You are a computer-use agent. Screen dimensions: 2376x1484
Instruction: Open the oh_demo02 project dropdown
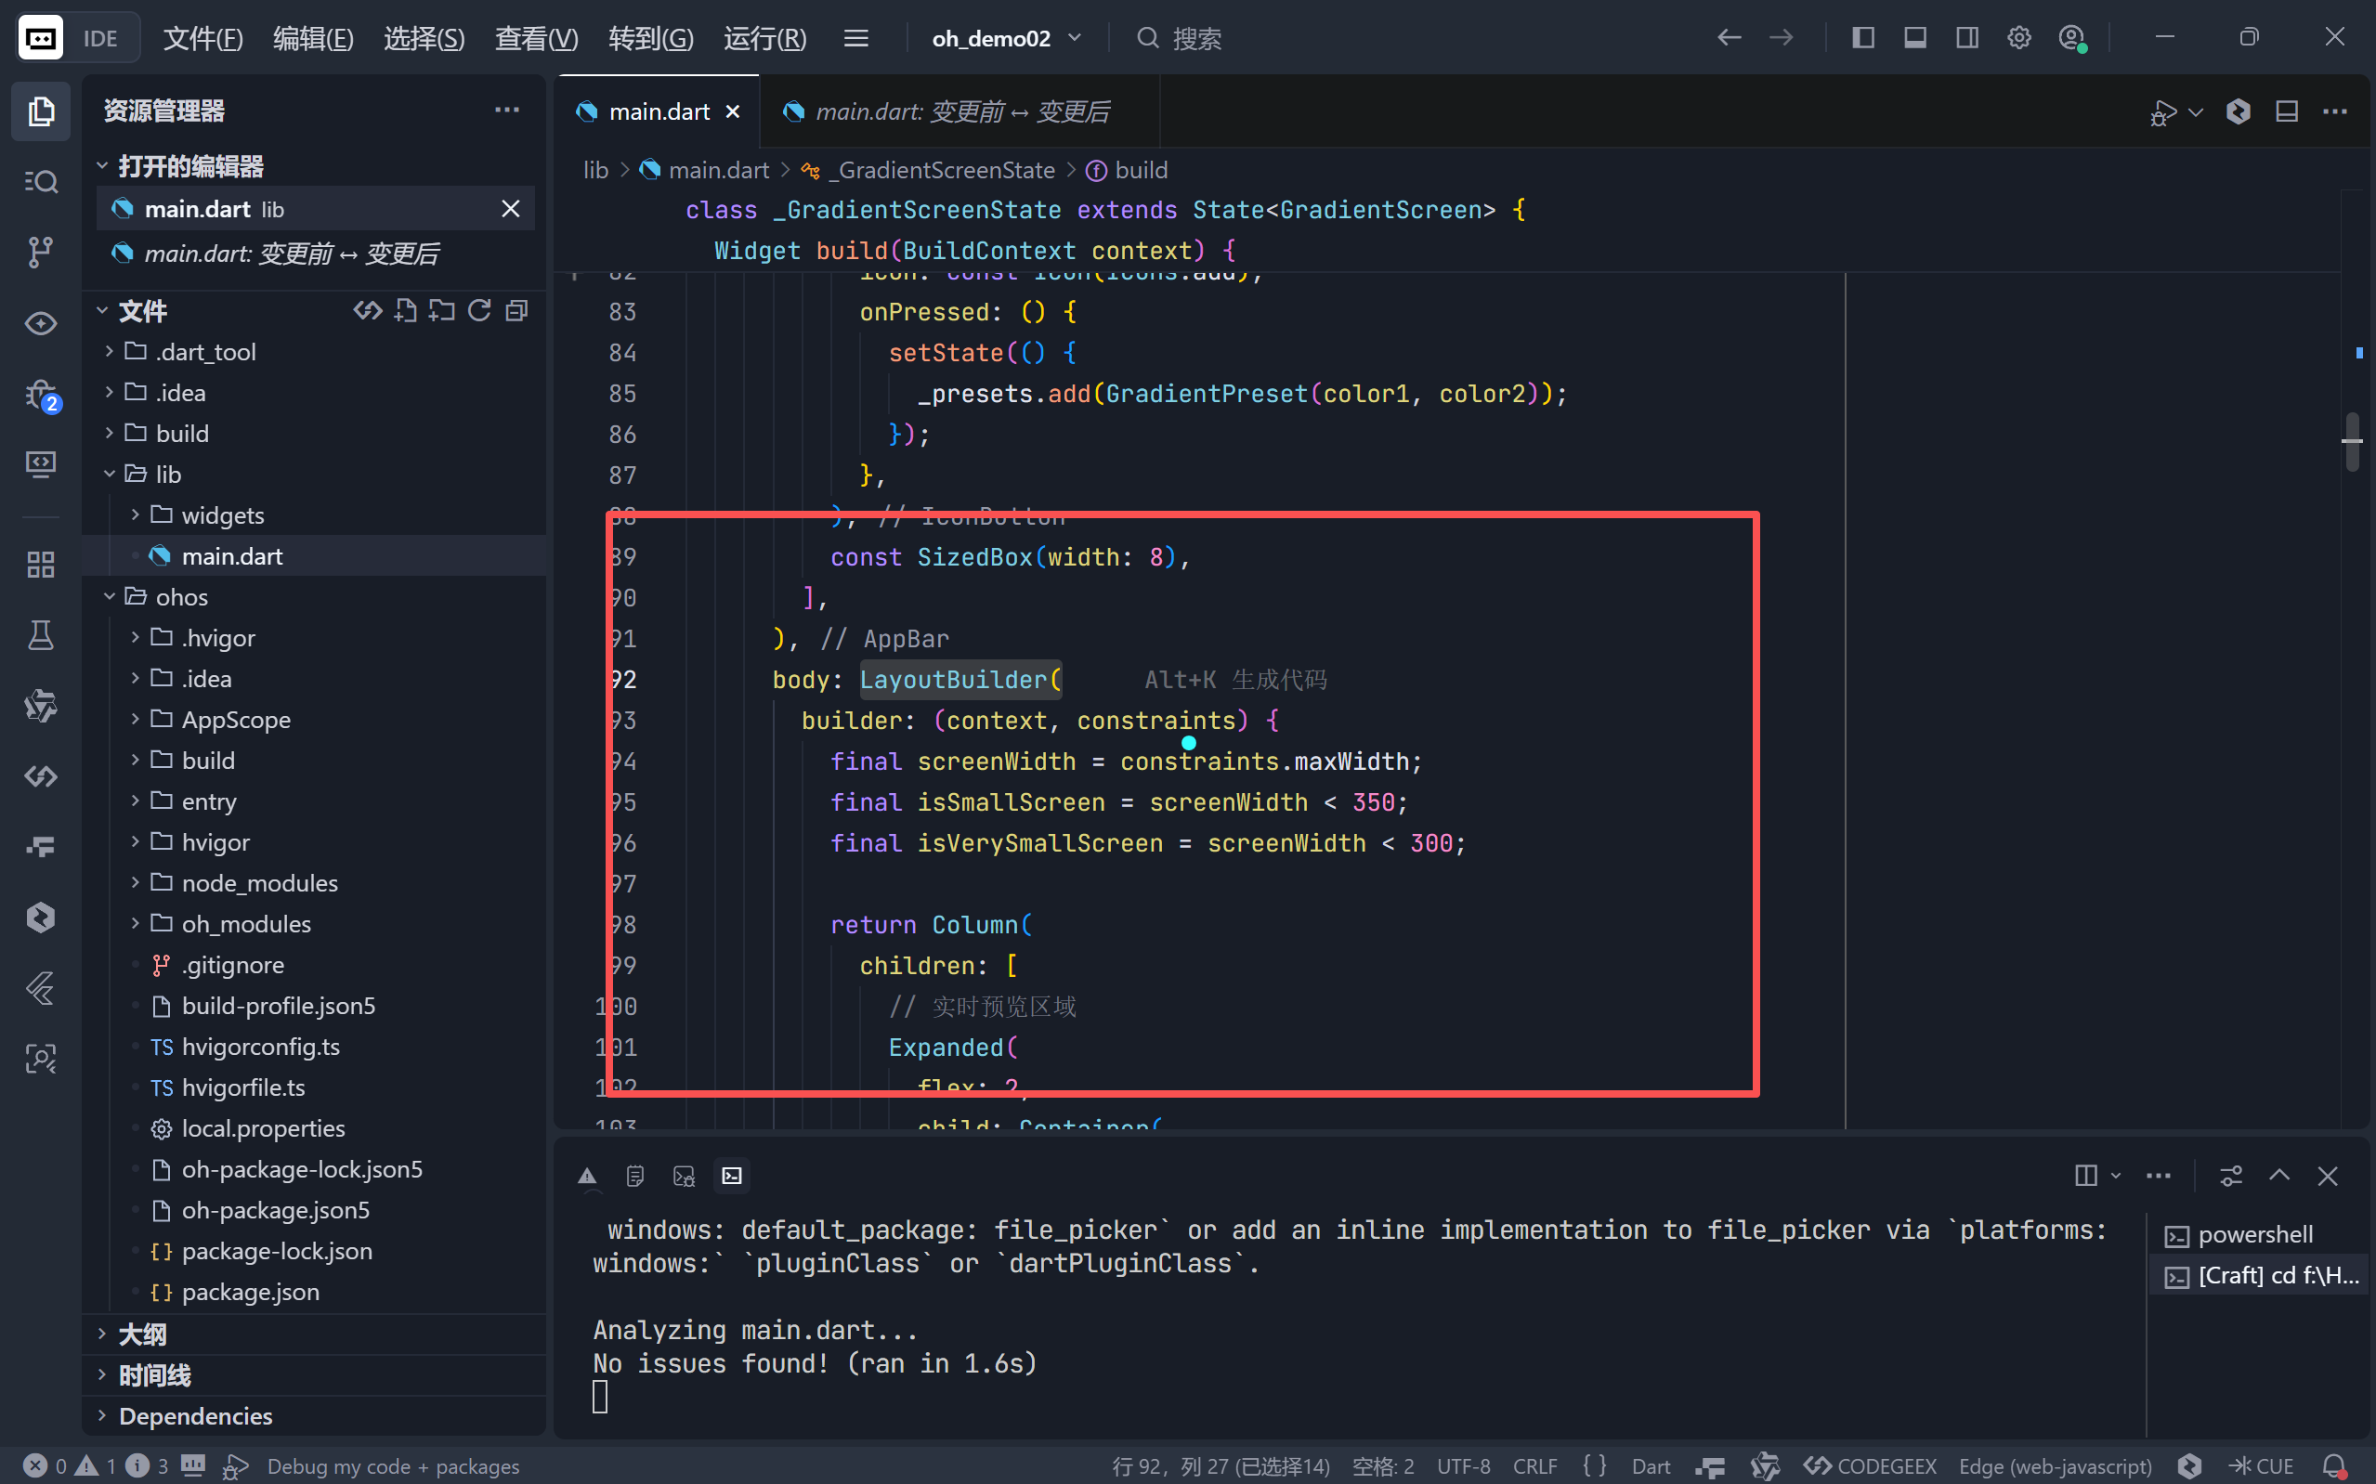click(x=1006, y=38)
